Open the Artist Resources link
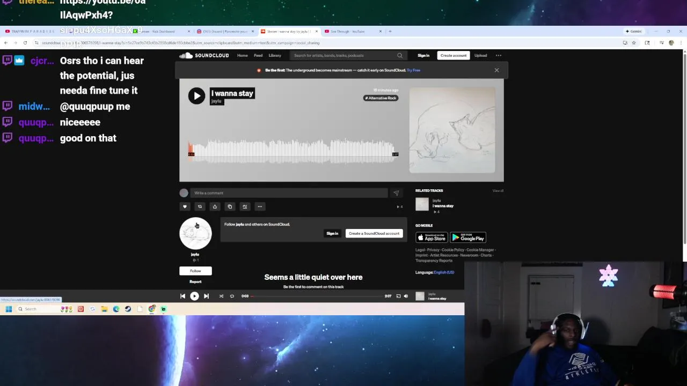The image size is (687, 386). [444, 255]
